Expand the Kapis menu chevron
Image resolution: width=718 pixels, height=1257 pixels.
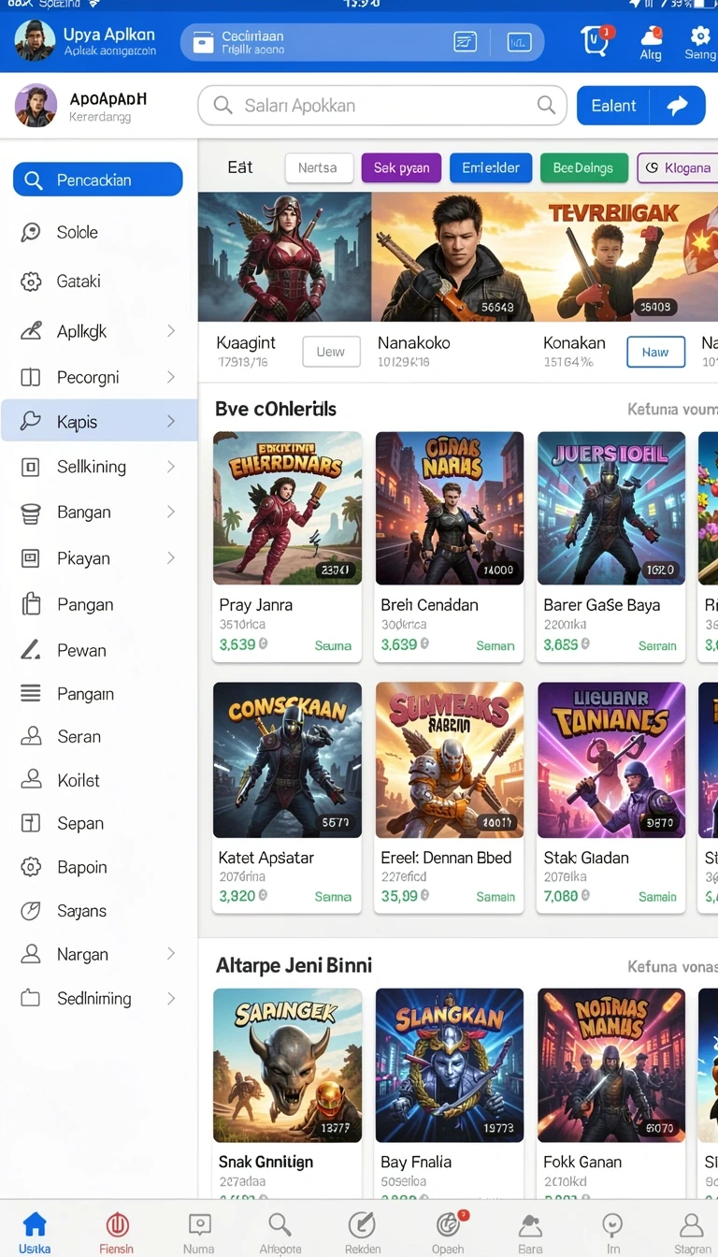coord(171,422)
